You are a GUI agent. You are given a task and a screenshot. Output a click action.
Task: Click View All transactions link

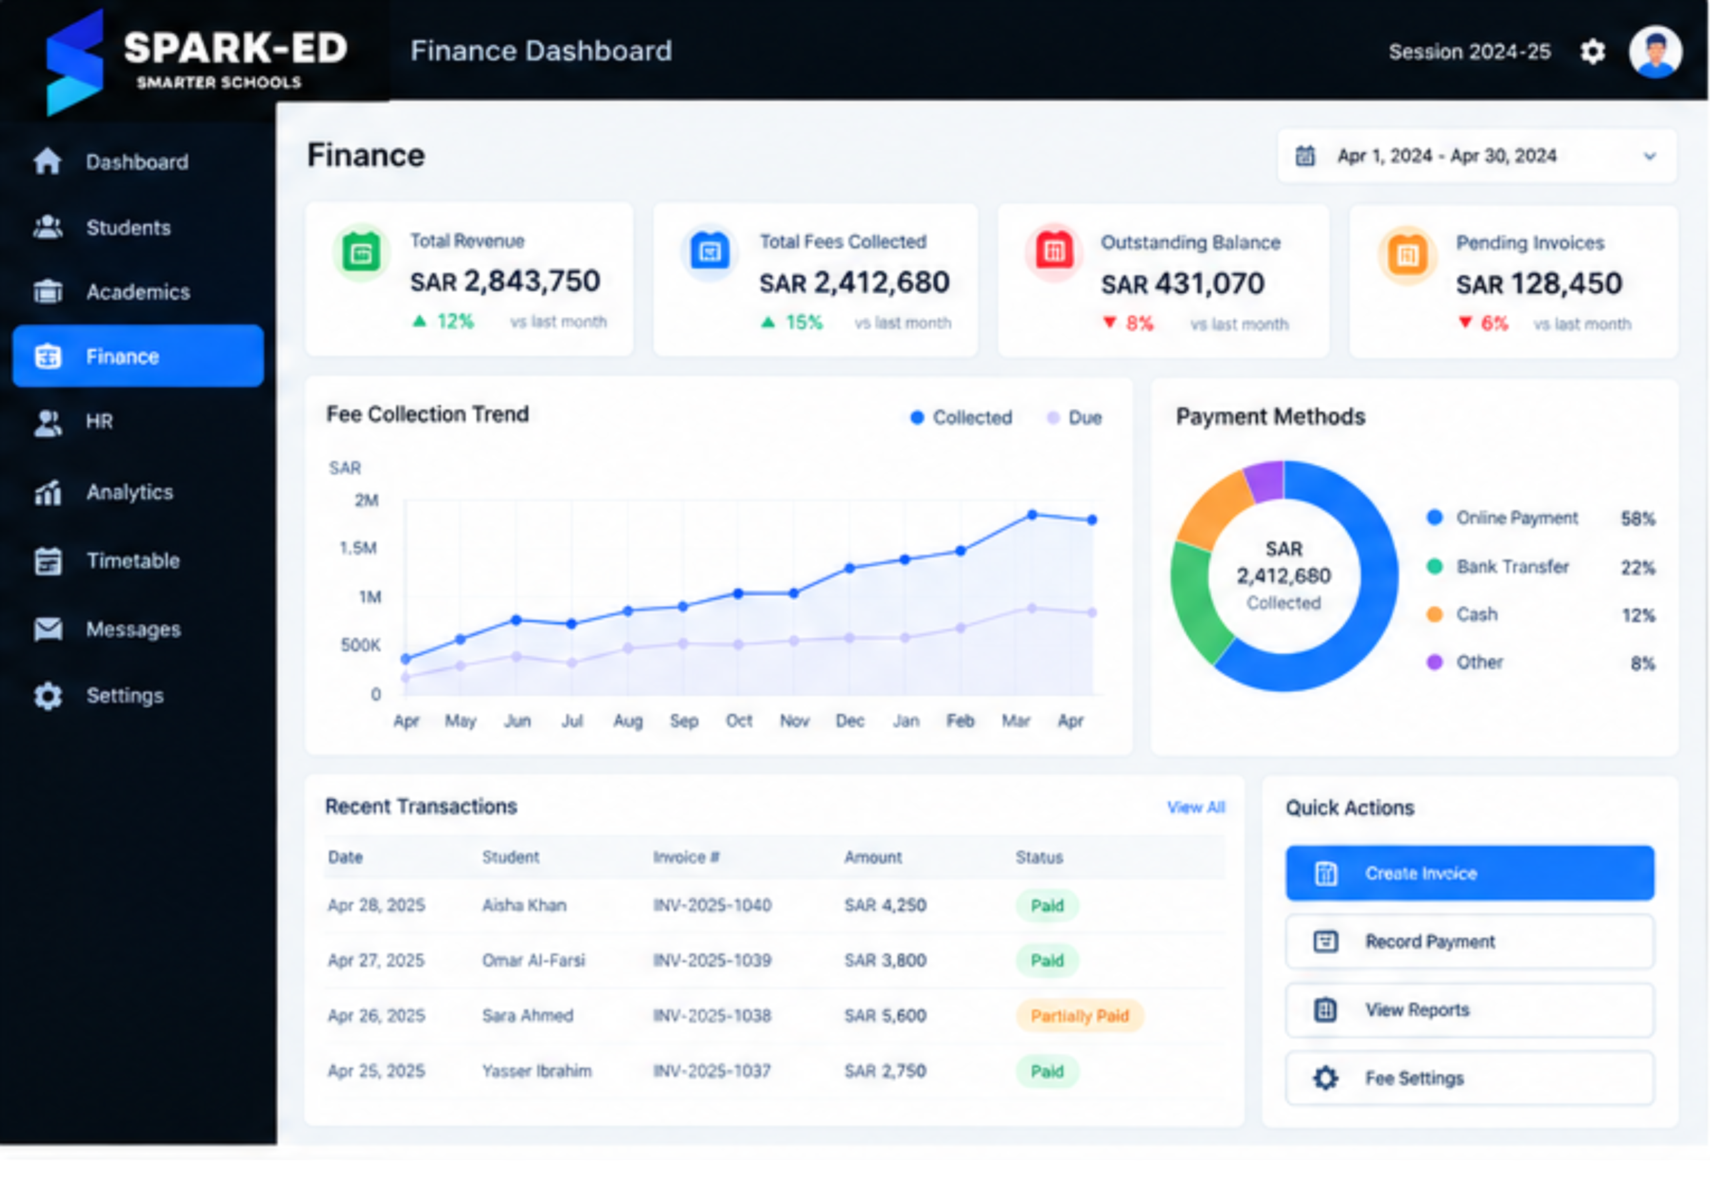[x=1196, y=807]
